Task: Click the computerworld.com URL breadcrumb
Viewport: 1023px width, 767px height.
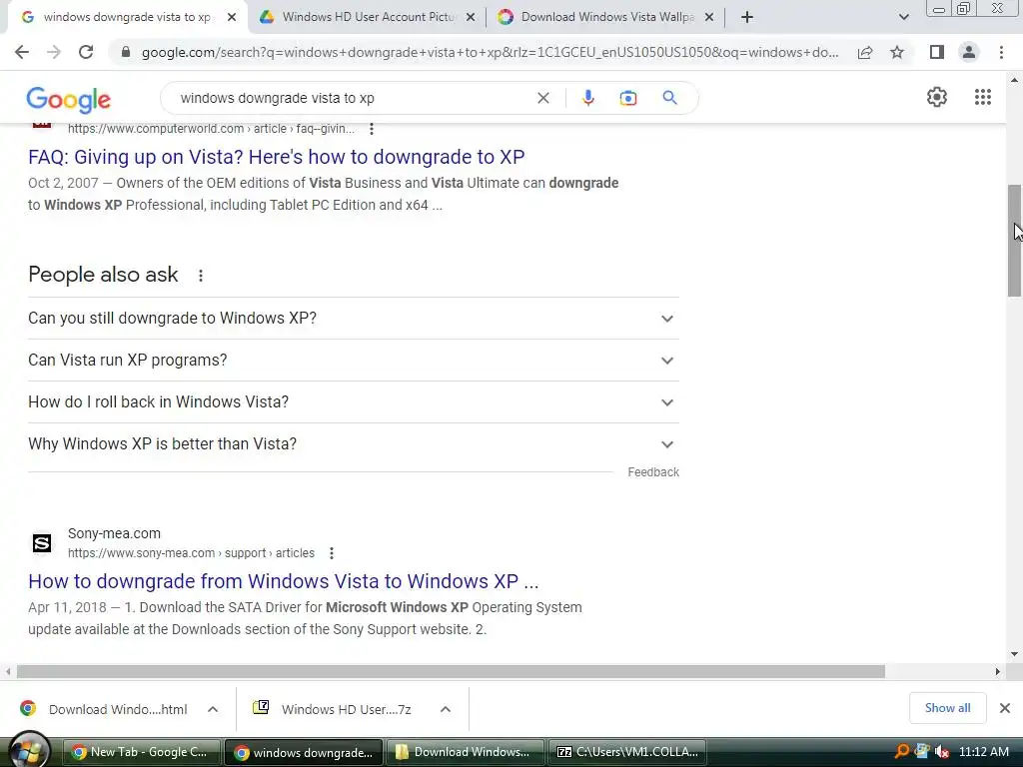Action: point(211,129)
